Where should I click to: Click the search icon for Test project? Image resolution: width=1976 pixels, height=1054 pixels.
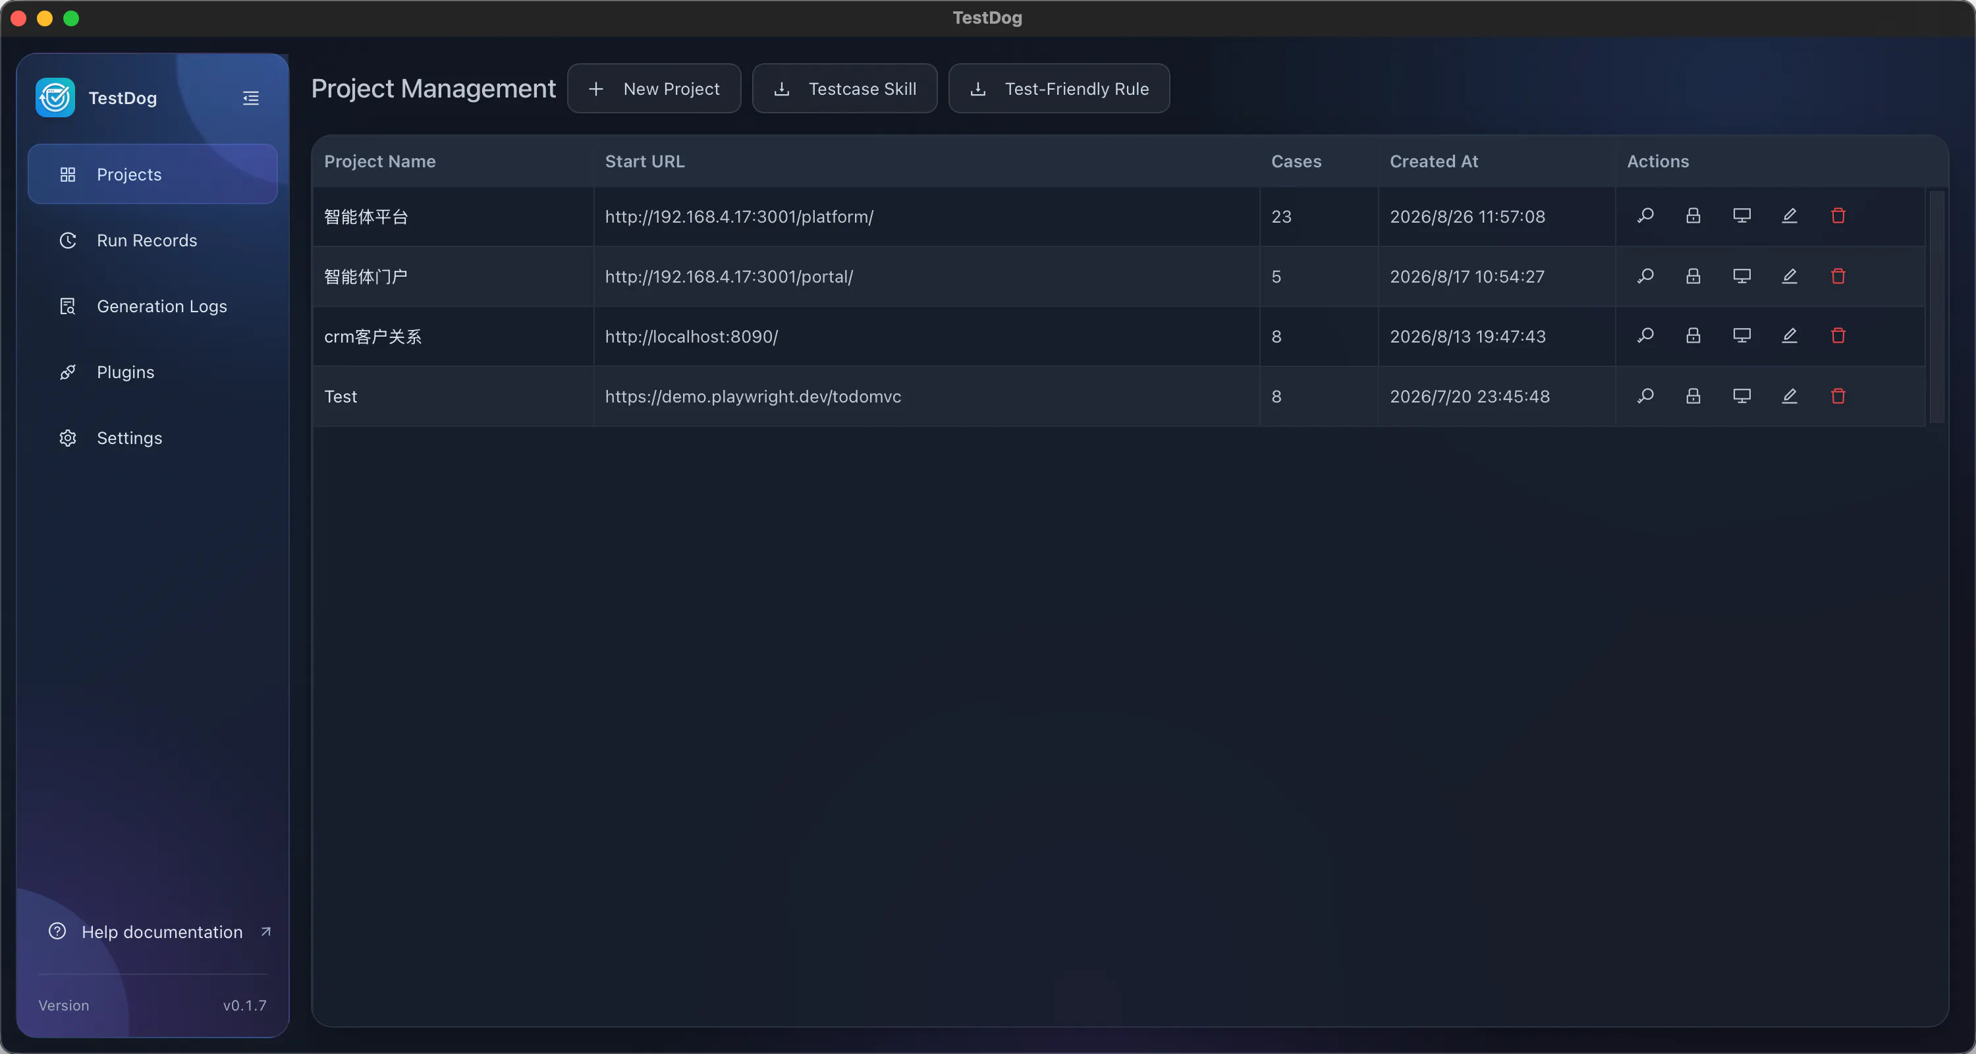(1645, 396)
